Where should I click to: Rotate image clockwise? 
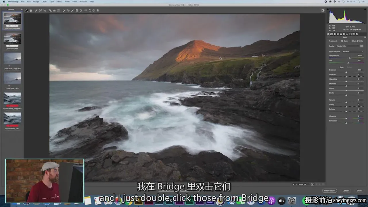[x=93, y=10]
